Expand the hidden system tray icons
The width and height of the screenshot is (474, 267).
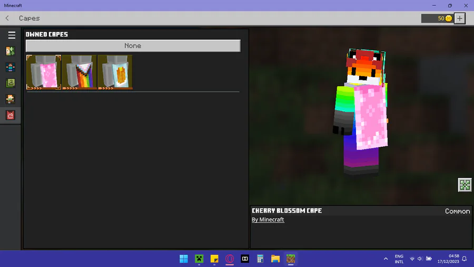pos(386,259)
